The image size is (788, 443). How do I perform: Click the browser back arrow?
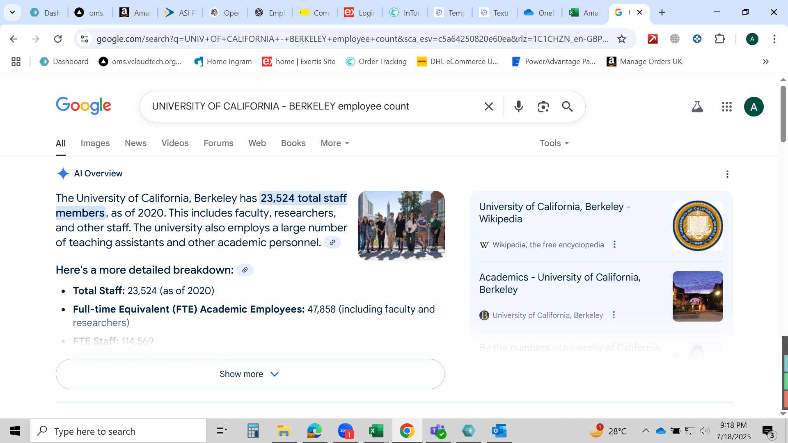click(x=14, y=39)
